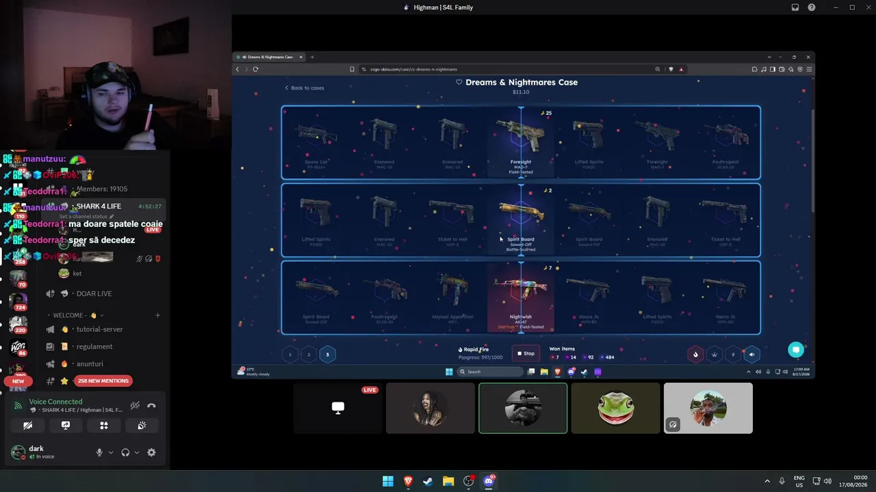Bookmark the page in the address bar
Screen dimensions: 876x492
[352, 69]
